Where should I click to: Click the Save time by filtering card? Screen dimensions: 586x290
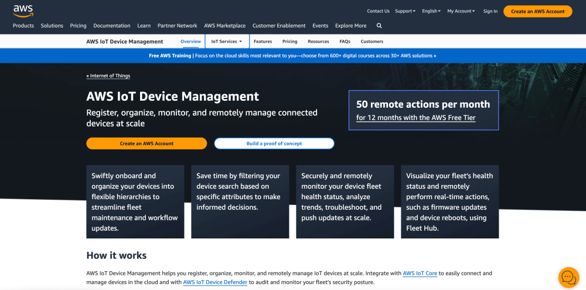240,202
